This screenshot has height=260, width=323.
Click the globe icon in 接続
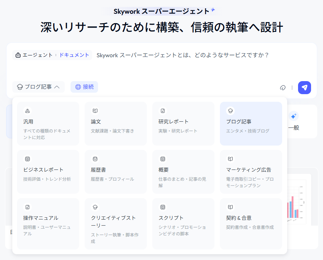pyautogui.click(x=78, y=87)
